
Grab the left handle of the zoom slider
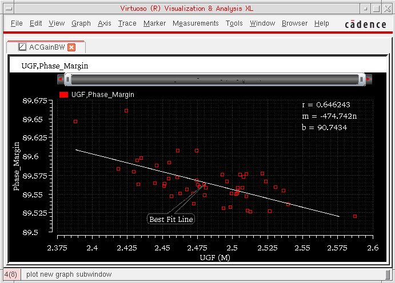tap(67, 79)
